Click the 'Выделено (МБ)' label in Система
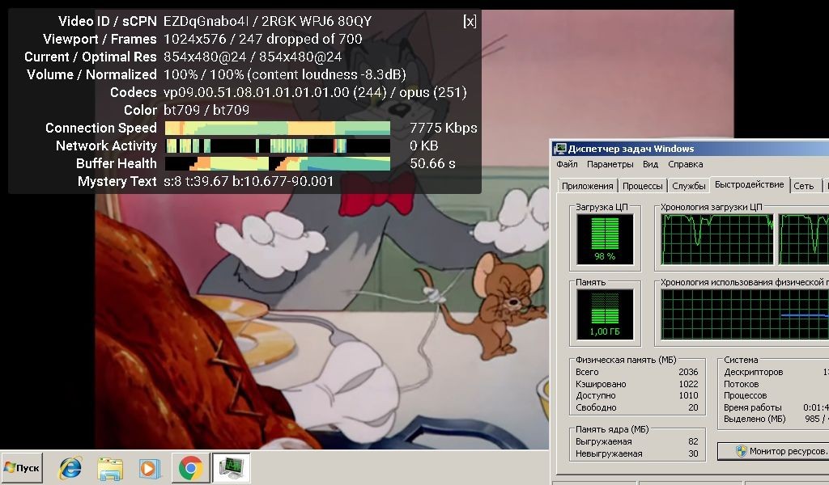 [755, 419]
